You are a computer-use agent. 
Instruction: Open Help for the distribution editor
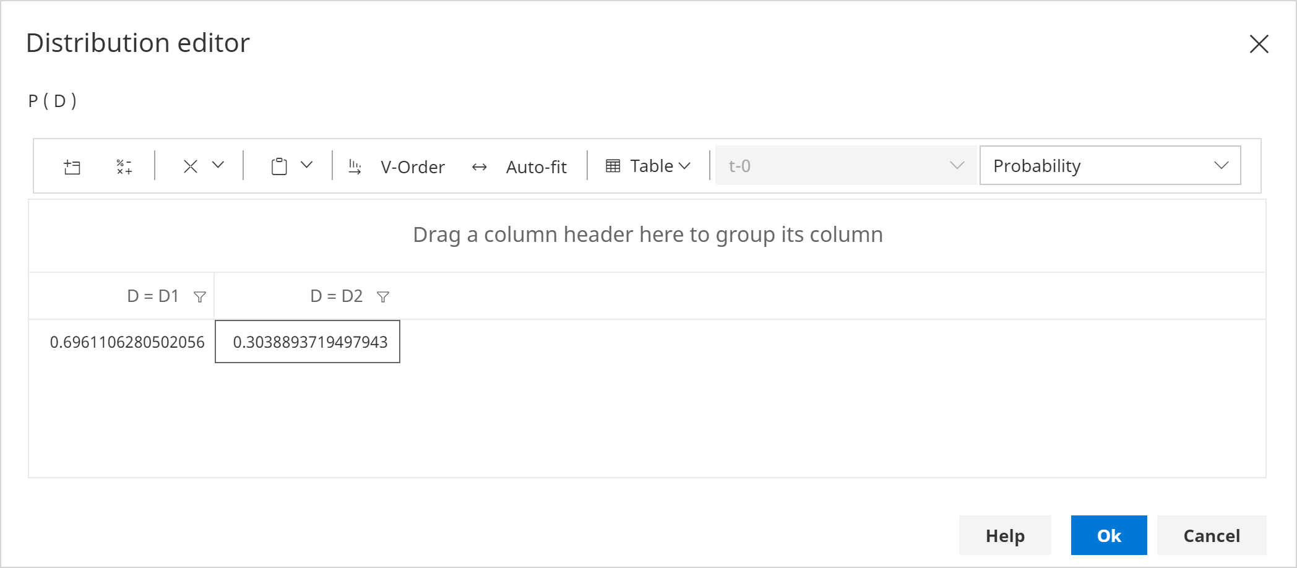[x=1004, y=535]
